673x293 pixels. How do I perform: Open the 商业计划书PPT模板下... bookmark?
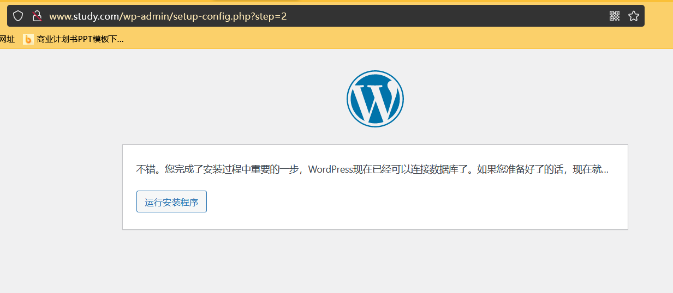tap(73, 39)
